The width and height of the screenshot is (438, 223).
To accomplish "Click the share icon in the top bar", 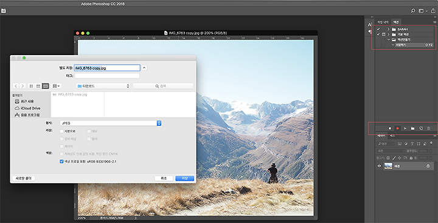I will coord(433,11).
